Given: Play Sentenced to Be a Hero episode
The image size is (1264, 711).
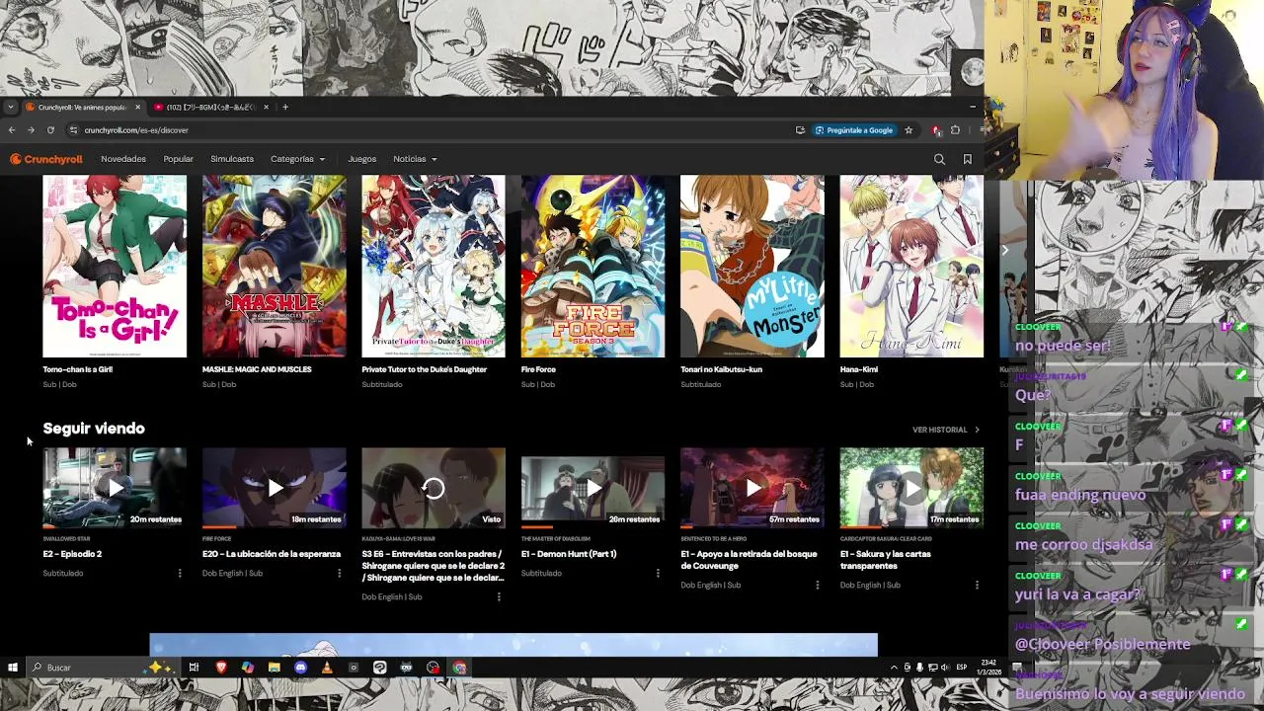Looking at the screenshot, I should [x=752, y=488].
